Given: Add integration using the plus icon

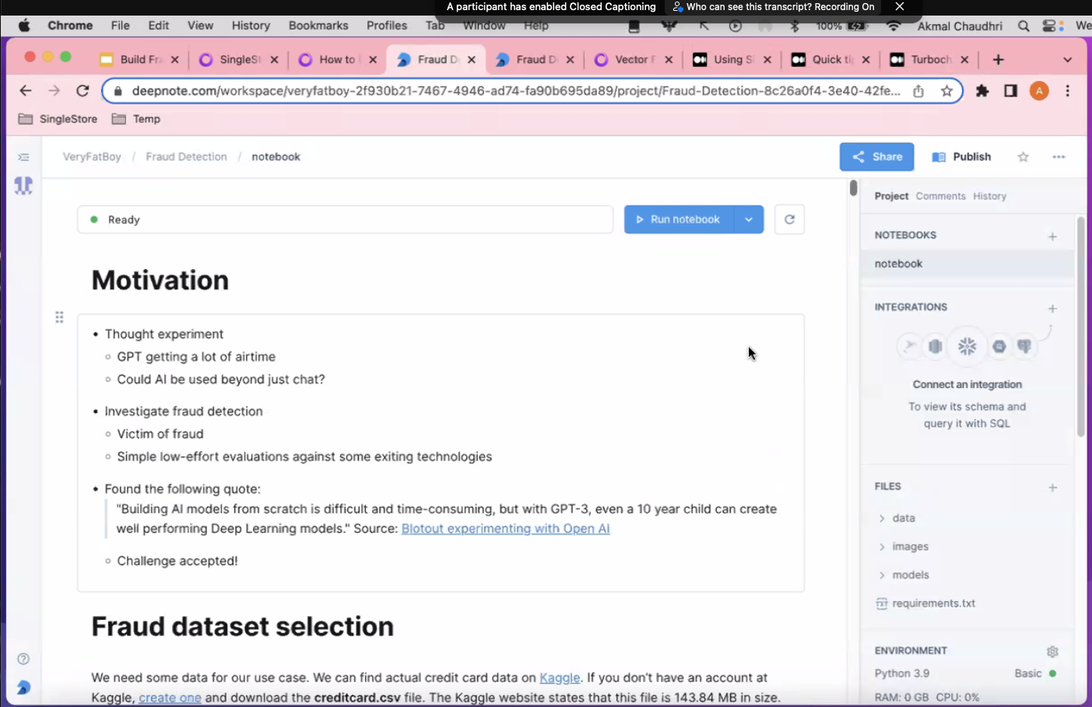Looking at the screenshot, I should coord(1052,308).
